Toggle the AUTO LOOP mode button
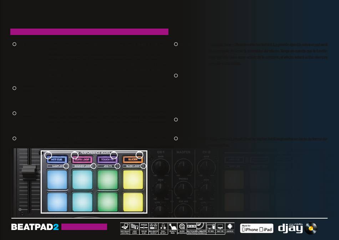339x240 pixels. pyautogui.click(x=82, y=160)
